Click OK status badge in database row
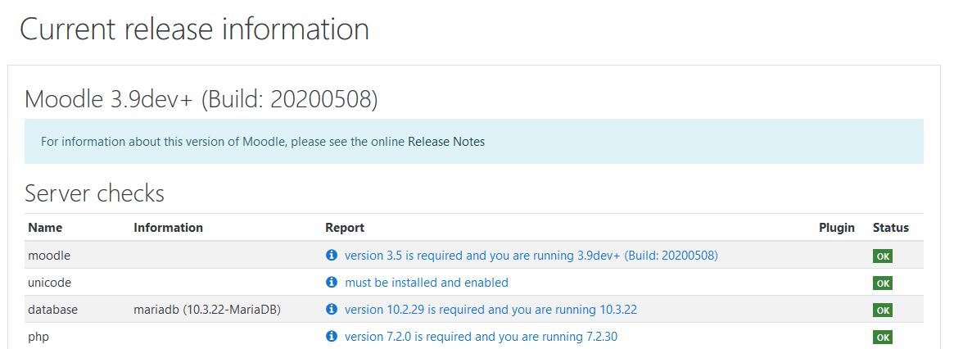Image resolution: width=954 pixels, height=349 pixels. pos(883,310)
